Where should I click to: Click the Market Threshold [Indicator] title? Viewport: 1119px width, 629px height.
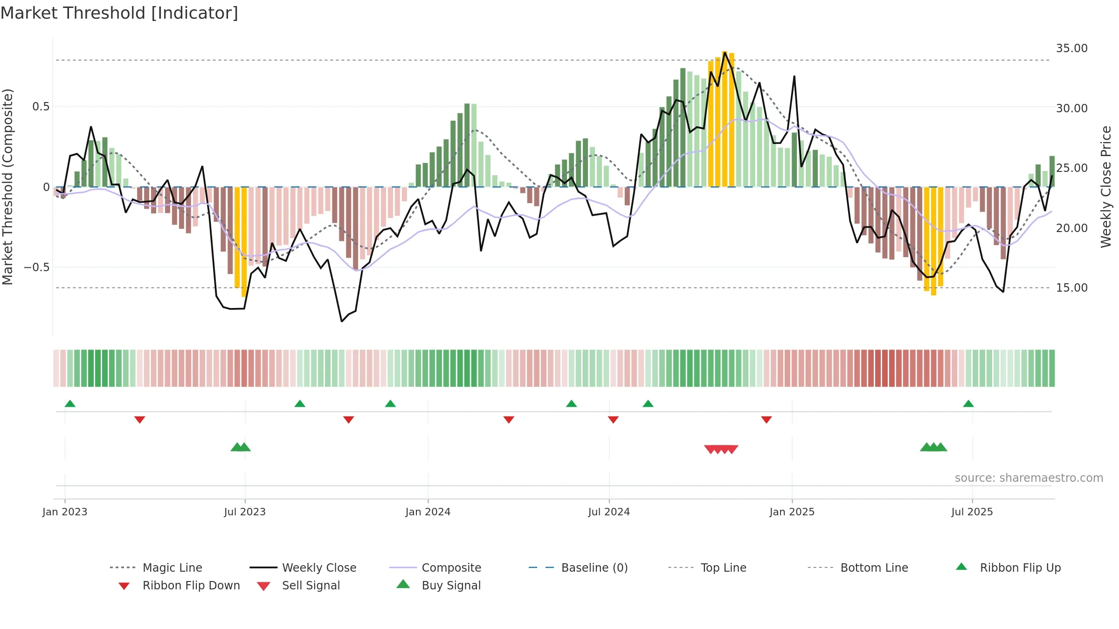[x=119, y=13]
